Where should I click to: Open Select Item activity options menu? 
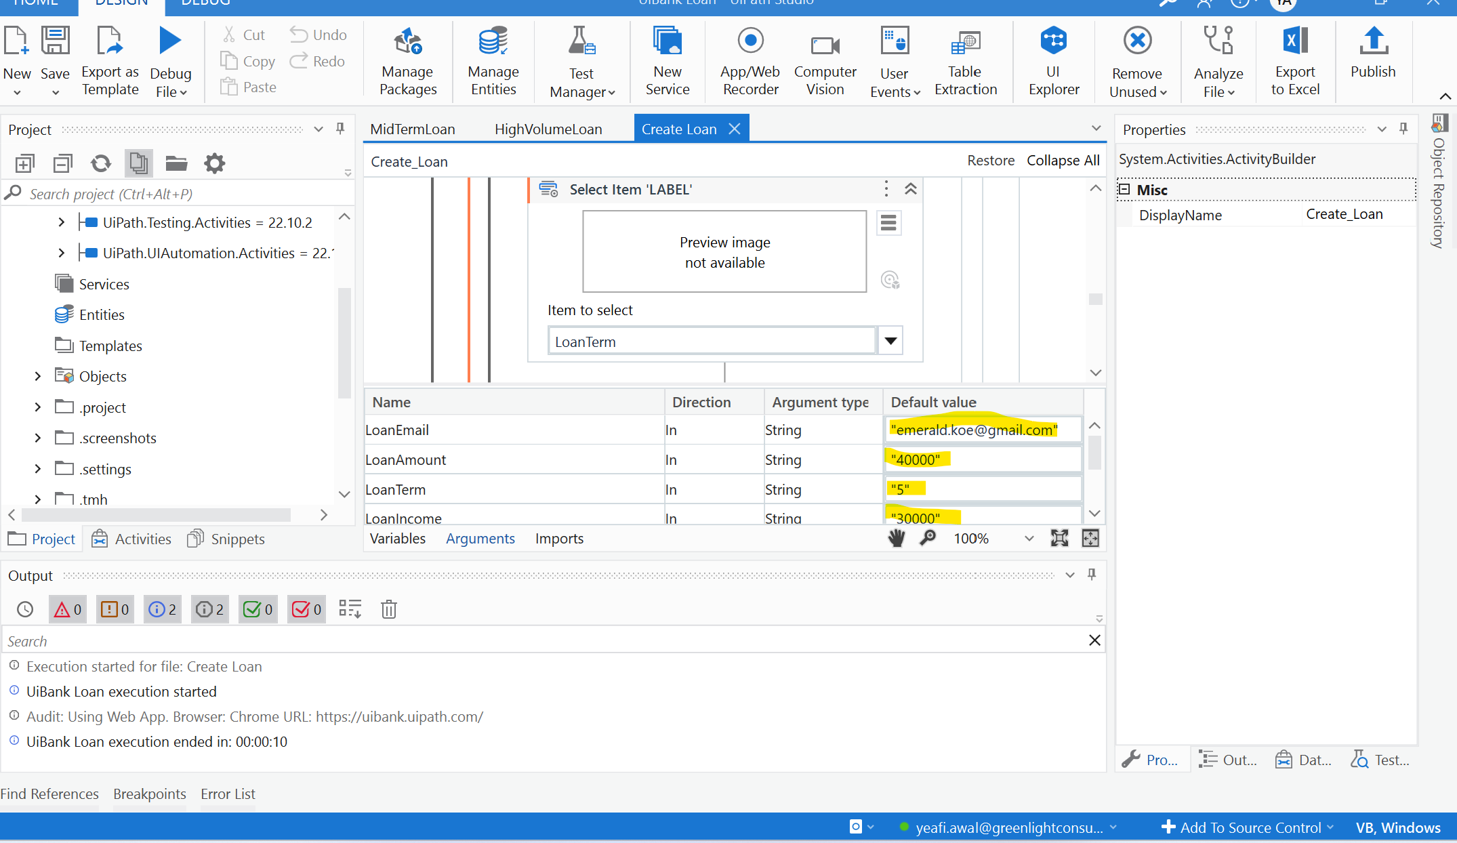point(886,189)
